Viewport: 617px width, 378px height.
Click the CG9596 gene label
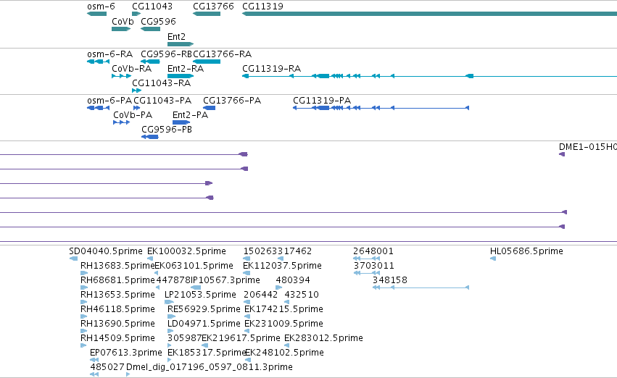pyautogui.click(x=158, y=22)
